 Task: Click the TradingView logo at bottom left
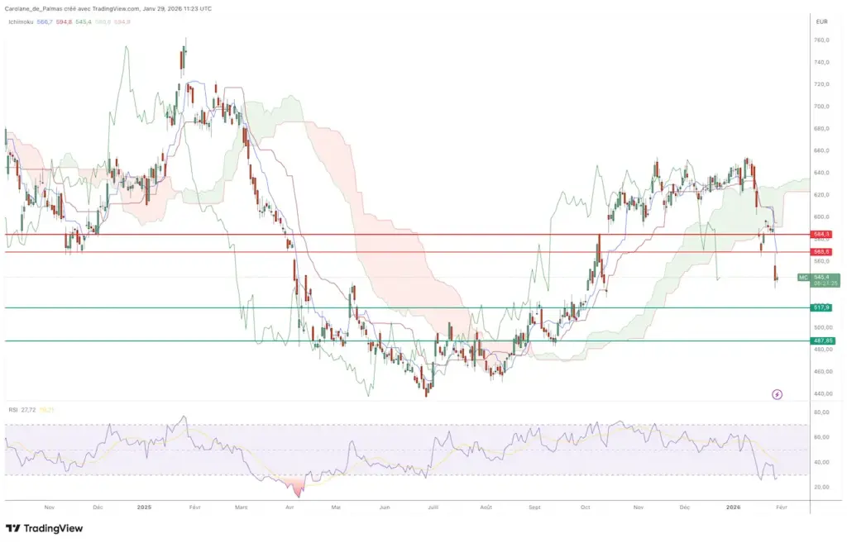coord(45,527)
